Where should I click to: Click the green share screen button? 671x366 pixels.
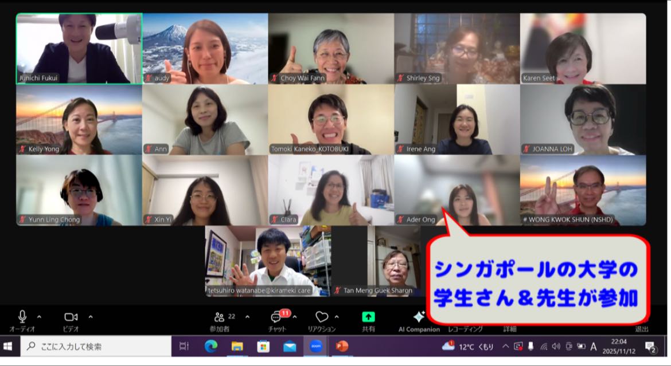tap(368, 317)
